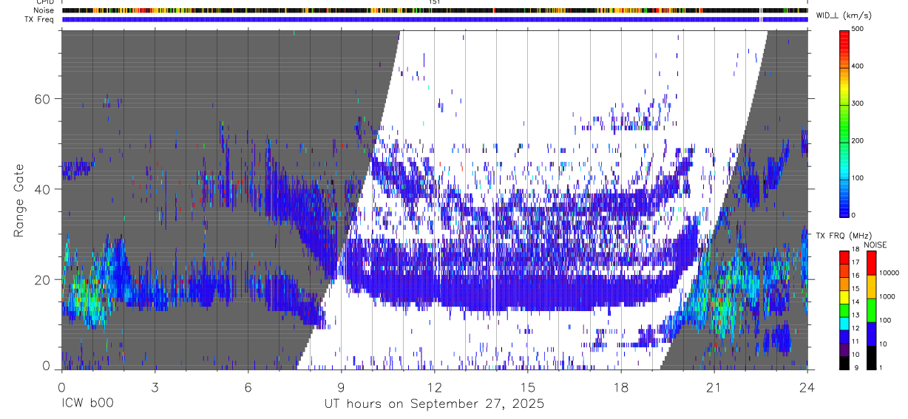Click the 'NOISE' colorbar title

(875, 245)
